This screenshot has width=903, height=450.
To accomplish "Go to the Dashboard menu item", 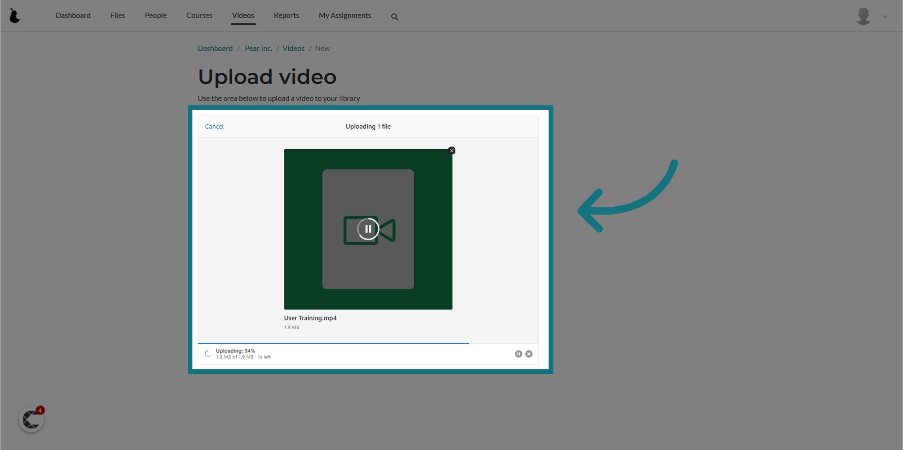I will click(x=73, y=16).
